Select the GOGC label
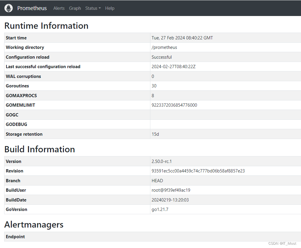 pyautogui.click(x=12, y=115)
